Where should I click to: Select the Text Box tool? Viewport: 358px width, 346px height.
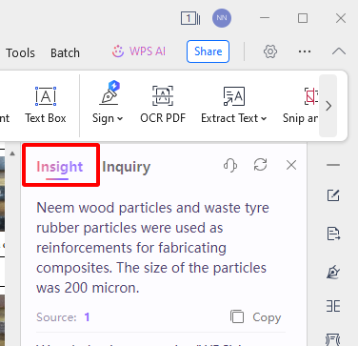(46, 105)
